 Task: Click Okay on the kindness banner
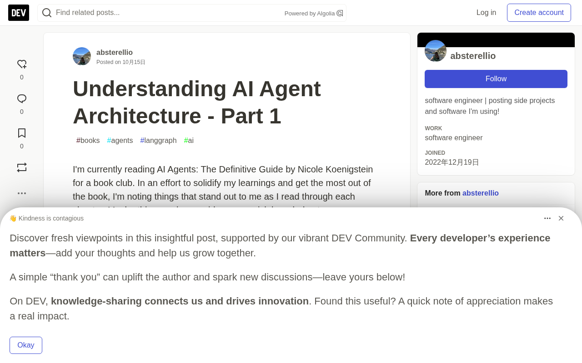pyautogui.click(x=26, y=345)
